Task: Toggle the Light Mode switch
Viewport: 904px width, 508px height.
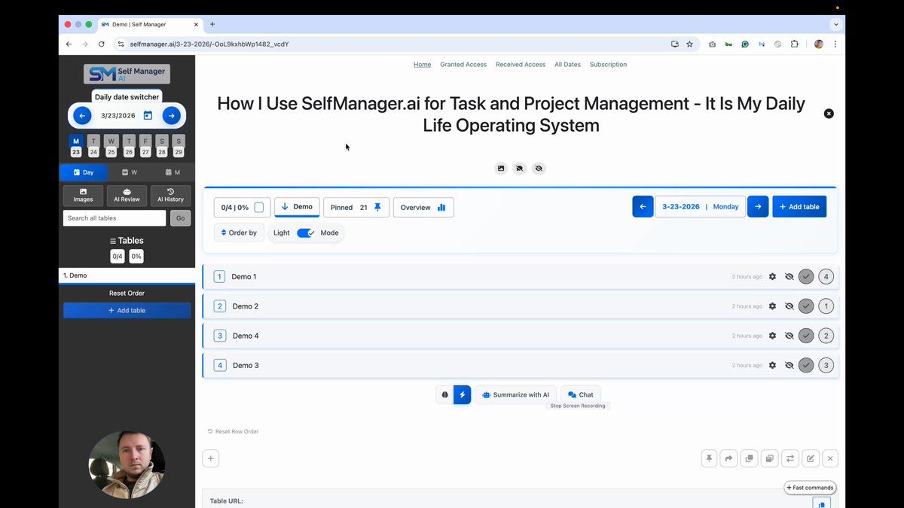Action: (306, 233)
